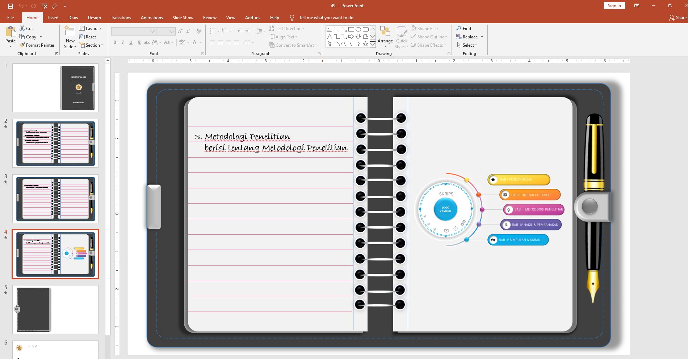The width and height of the screenshot is (688, 359).
Task: Click the Format Painter brush
Action: click(x=22, y=45)
